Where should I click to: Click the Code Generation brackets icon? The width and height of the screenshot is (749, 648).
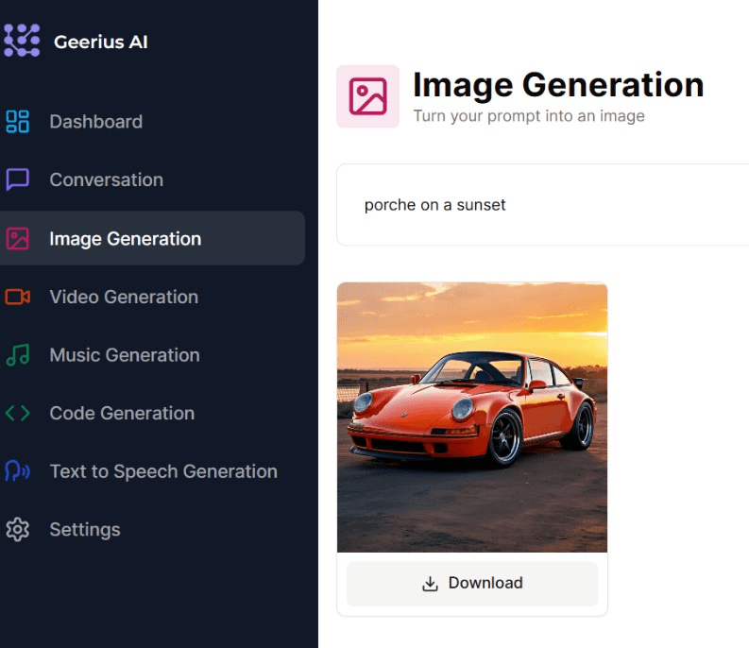18,413
